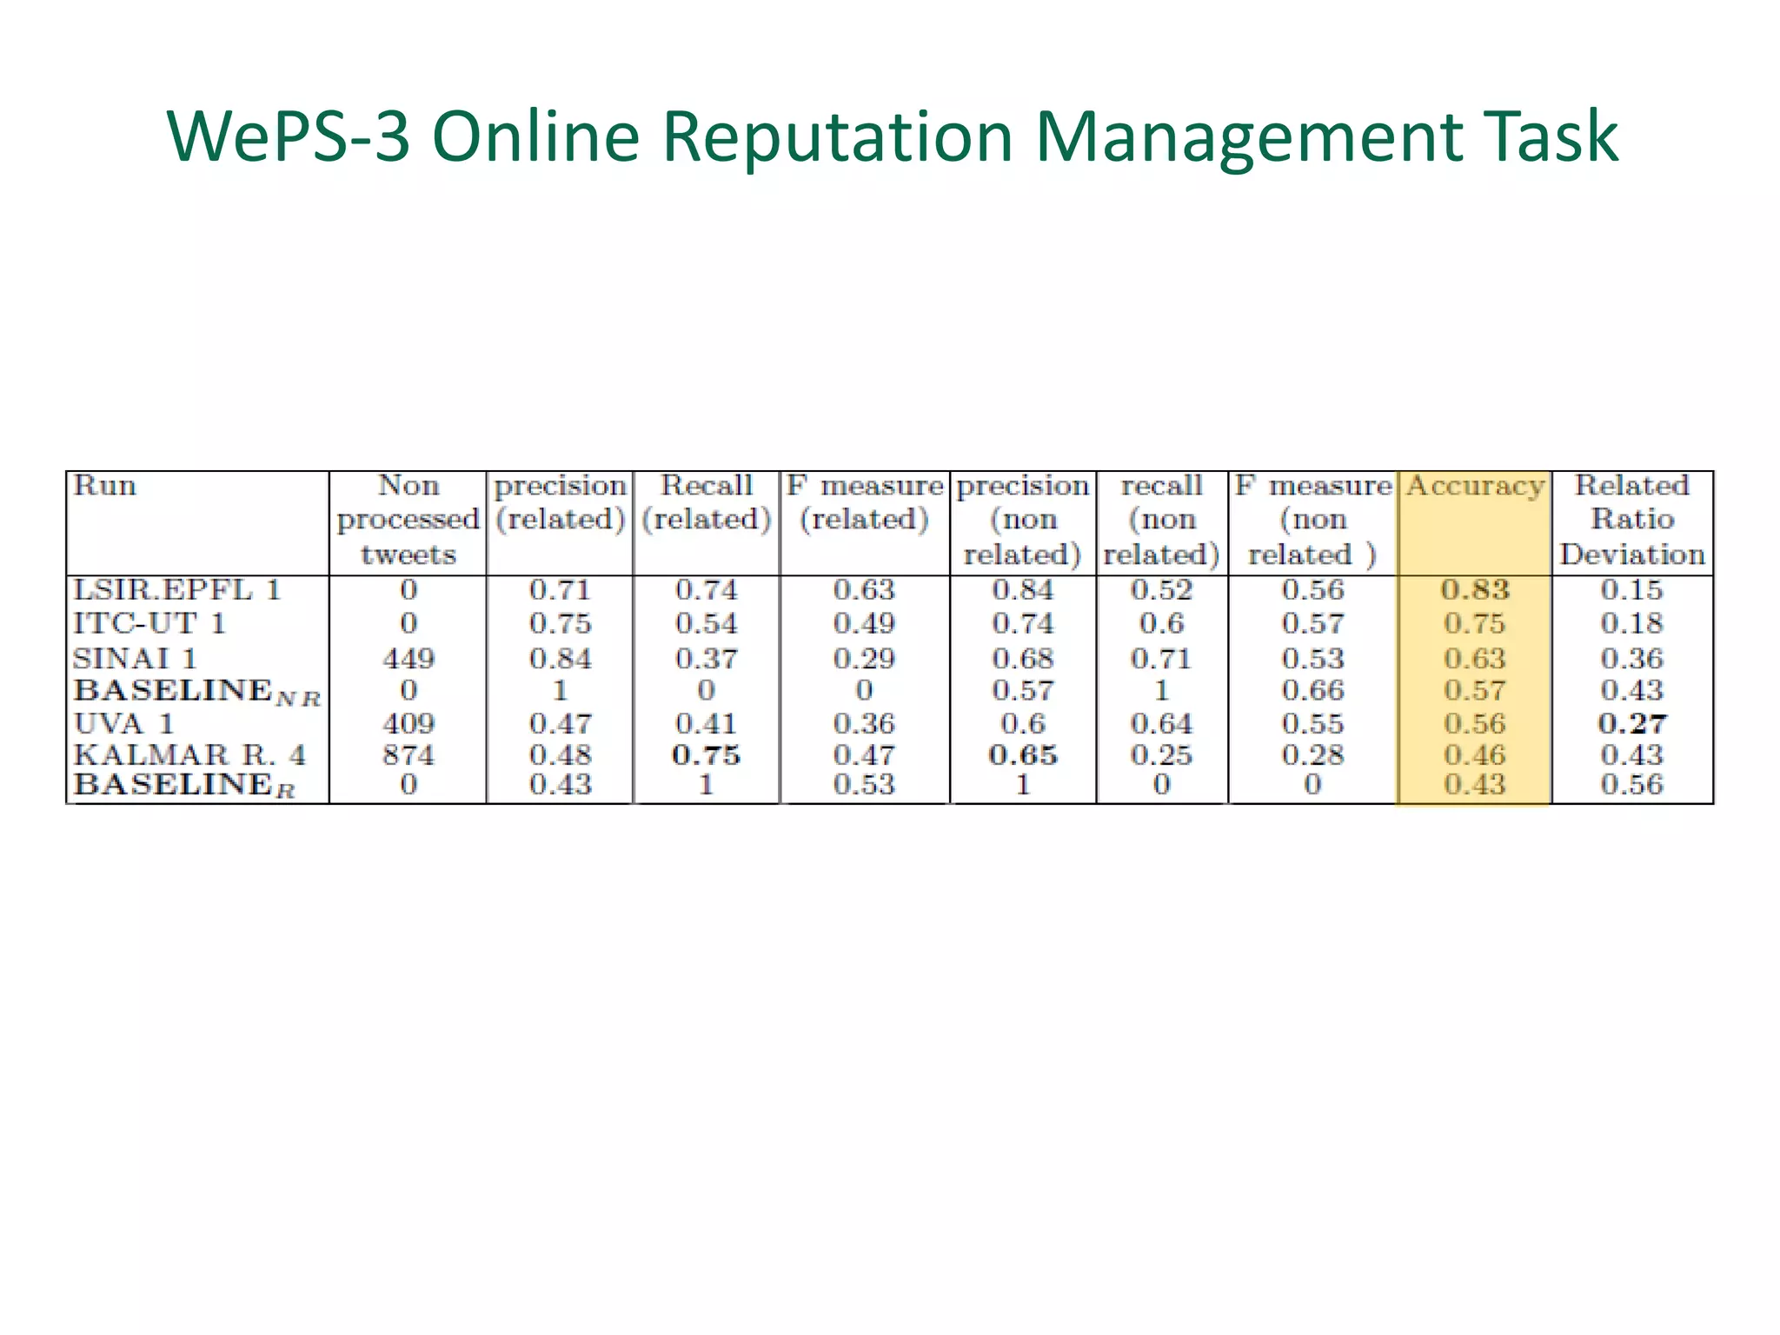Image resolution: width=1780 pixels, height=1335 pixels.
Task: Click KALMAR's 874 non processed tweets
Action: point(408,754)
